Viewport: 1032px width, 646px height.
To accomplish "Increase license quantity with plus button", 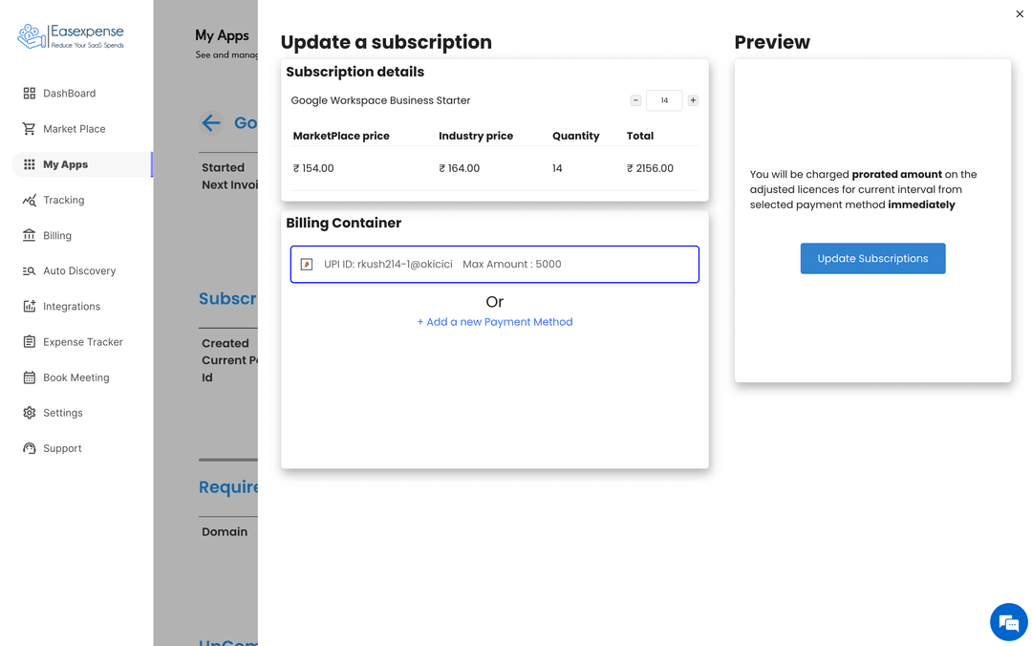I will 693,100.
